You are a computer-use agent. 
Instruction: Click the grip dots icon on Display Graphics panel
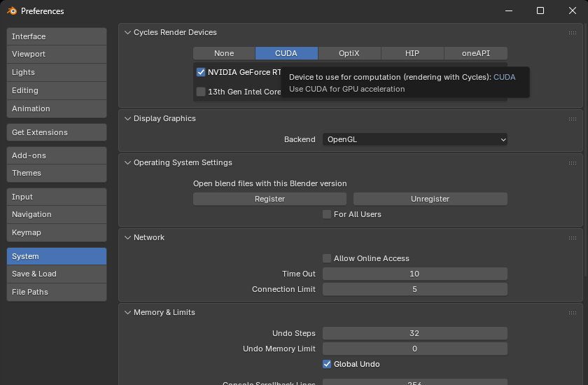[573, 119]
